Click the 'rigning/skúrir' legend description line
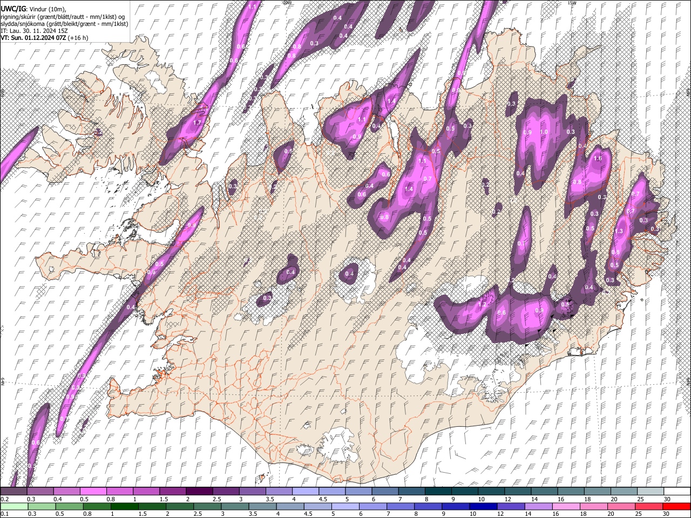The image size is (691, 518). click(63, 16)
